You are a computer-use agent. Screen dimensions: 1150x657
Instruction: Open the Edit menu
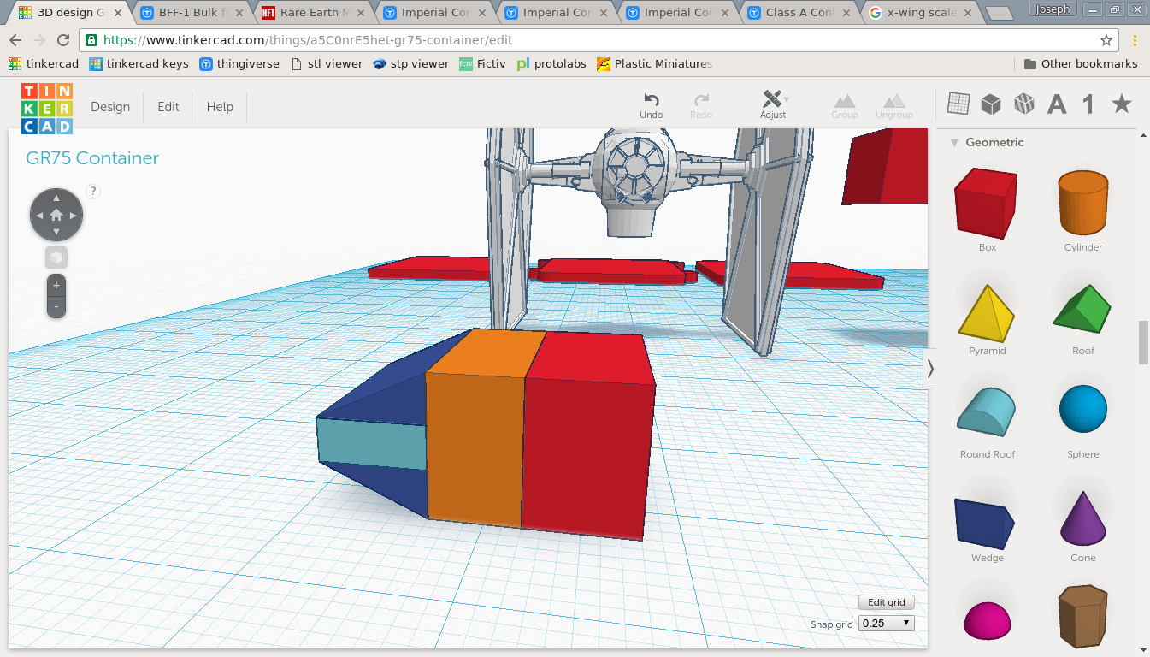[x=168, y=107]
